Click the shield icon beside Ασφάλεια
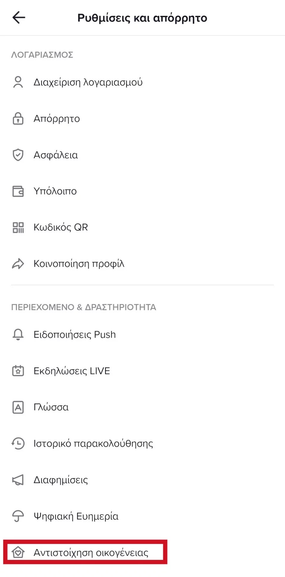Image resolution: width=285 pixels, height=577 pixels. tap(18, 155)
